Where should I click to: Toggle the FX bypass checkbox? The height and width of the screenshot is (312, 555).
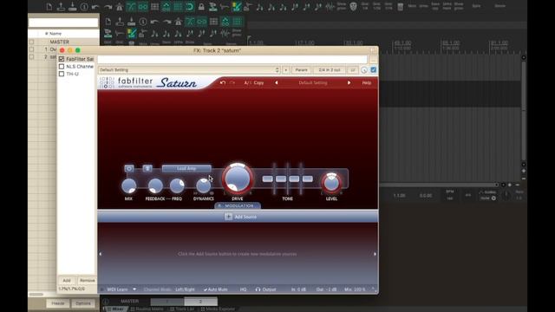[374, 70]
